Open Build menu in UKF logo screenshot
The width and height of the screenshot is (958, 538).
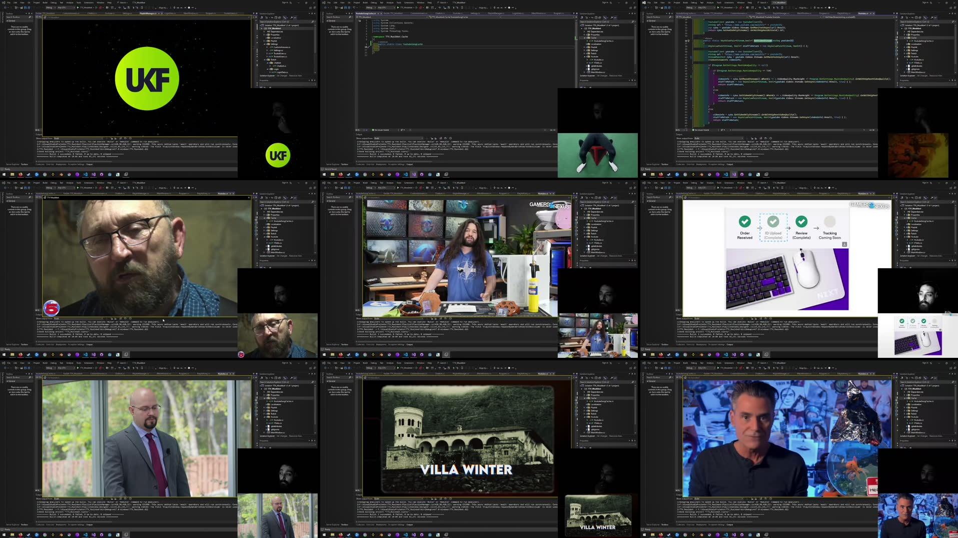point(45,3)
